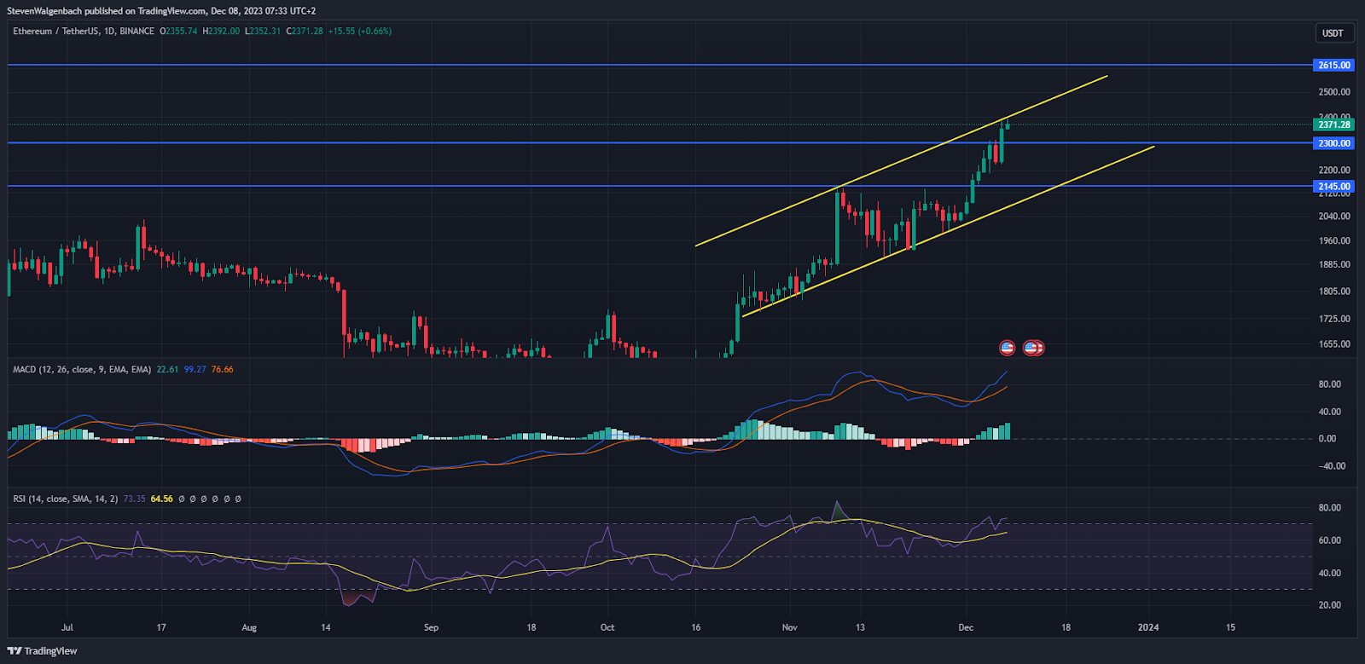Select the 2615.00 blue price label

[1334, 65]
